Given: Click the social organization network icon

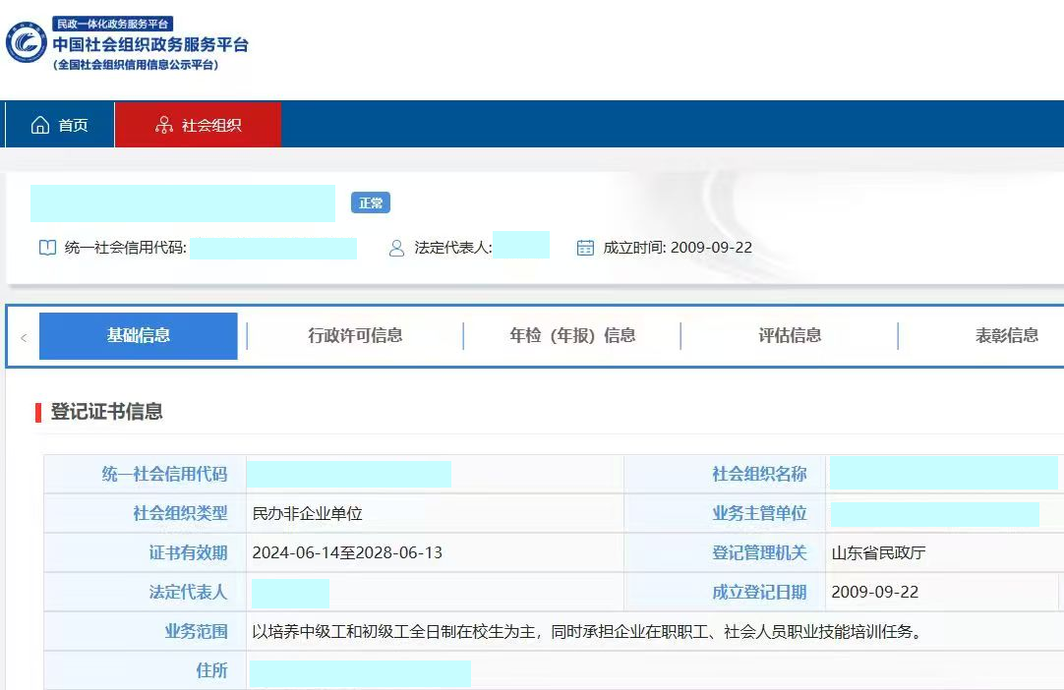Looking at the screenshot, I should pyautogui.click(x=164, y=125).
